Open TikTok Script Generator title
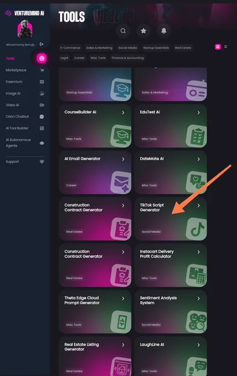The image size is (237, 376). 152,207
